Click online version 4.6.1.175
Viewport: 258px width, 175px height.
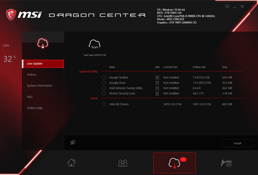point(198,93)
